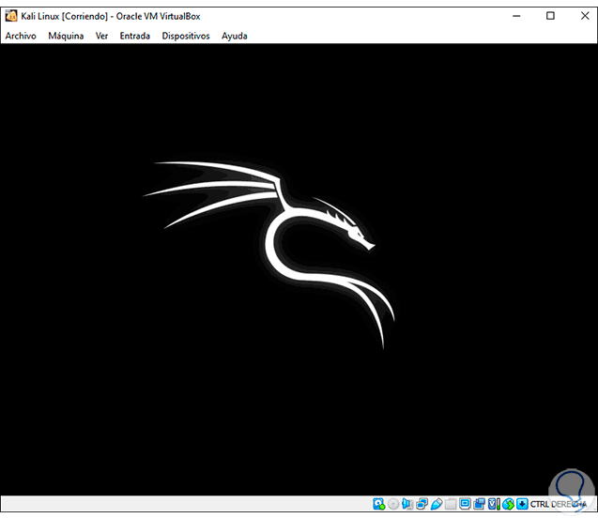Click the CTRL DERECHA host key label
This screenshot has height=518, width=598.
559,504
